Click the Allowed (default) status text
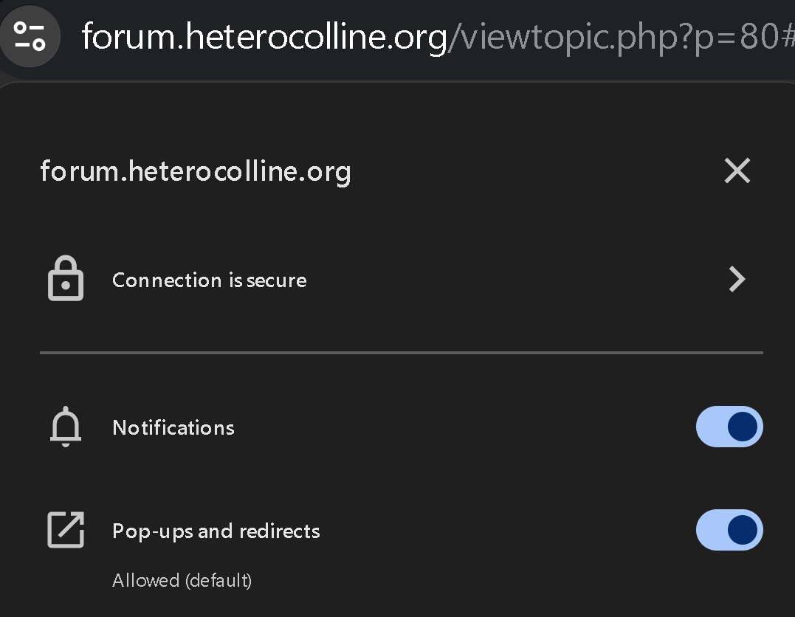 182,580
